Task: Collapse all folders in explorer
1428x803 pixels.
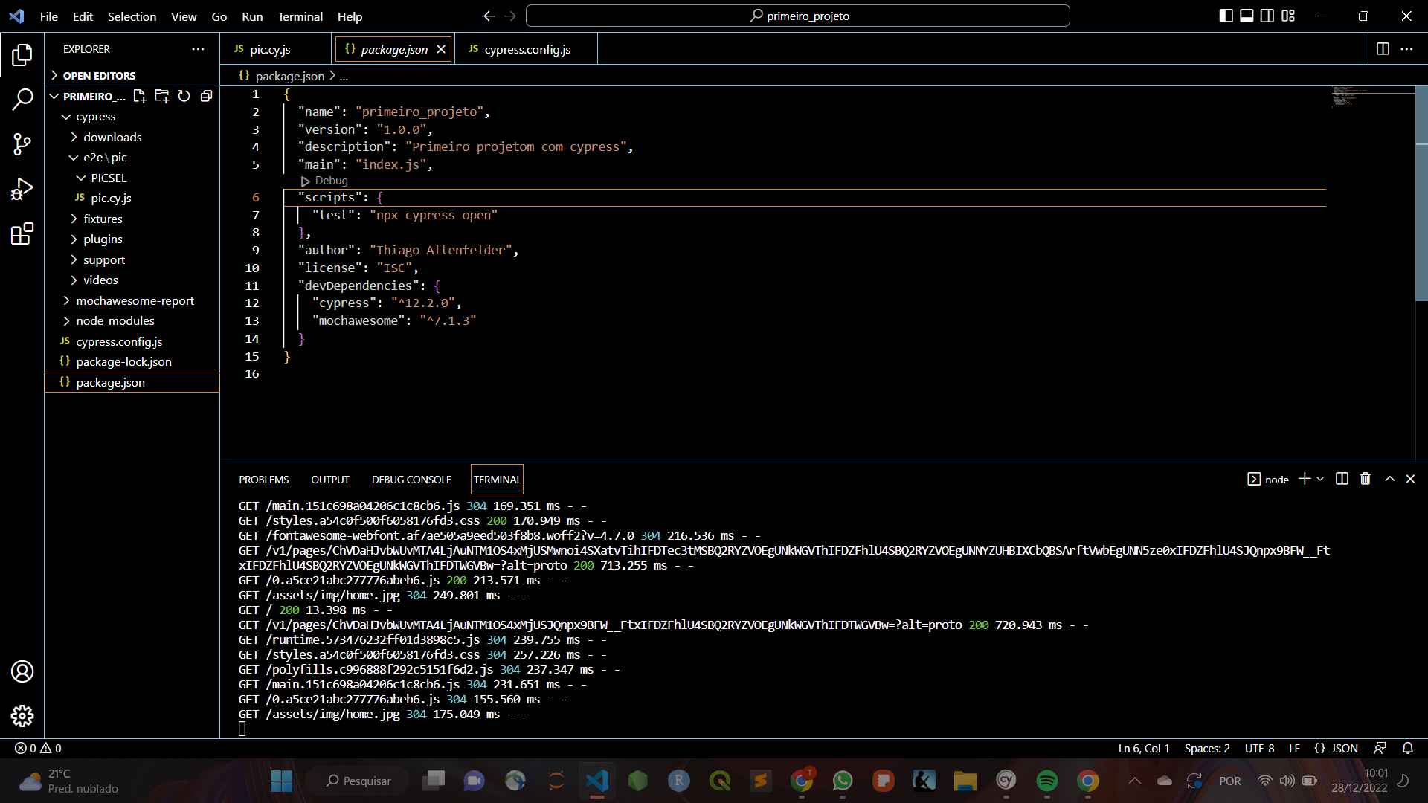Action: (x=207, y=96)
